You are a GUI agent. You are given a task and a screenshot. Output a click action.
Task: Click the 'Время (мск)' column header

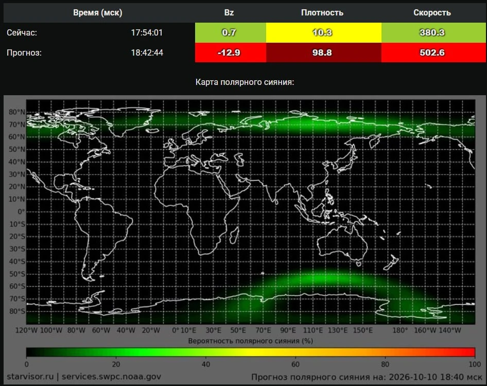coord(97,13)
